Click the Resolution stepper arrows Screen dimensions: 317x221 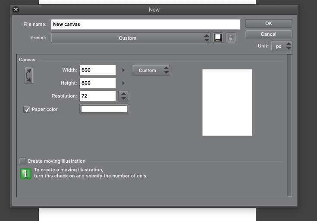click(123, 96)
